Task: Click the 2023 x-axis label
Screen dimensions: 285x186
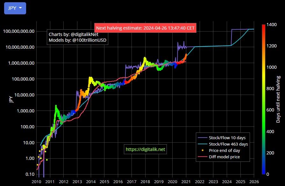Action: point(213,182)
